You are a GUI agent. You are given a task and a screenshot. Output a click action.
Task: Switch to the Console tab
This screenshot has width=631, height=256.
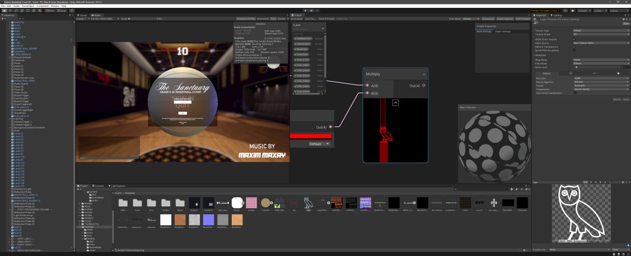[x=99, y=186]
